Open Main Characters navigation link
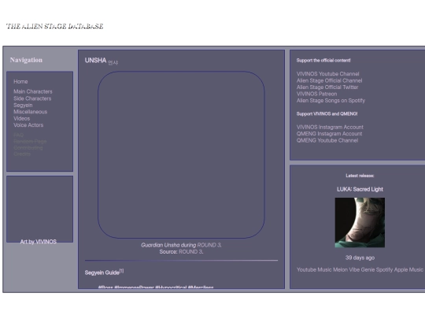The image size is (425, 319). (x=33, y=91)
